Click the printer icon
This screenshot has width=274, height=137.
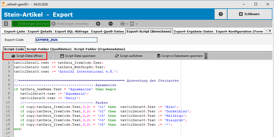pos(123,24)
